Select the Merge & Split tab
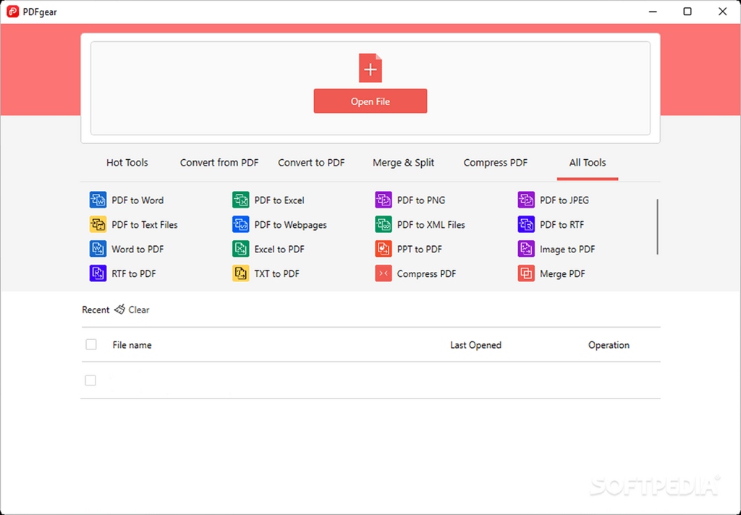Image resolution: width=741 pixels, height=515 pixels. pyautogui.click(x=404, y=163)
